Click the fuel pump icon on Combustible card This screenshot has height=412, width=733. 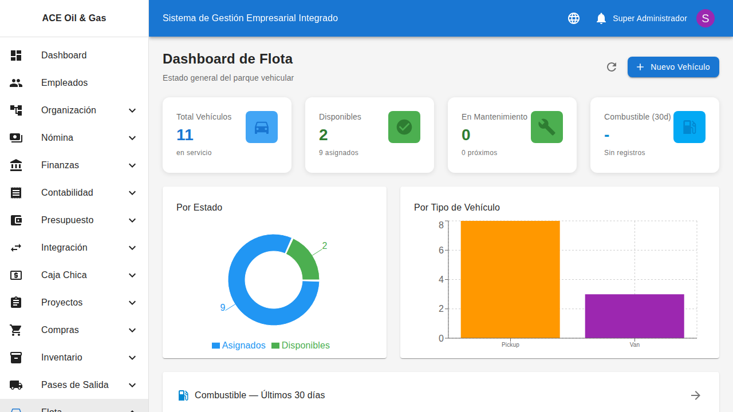coord(689,126)
